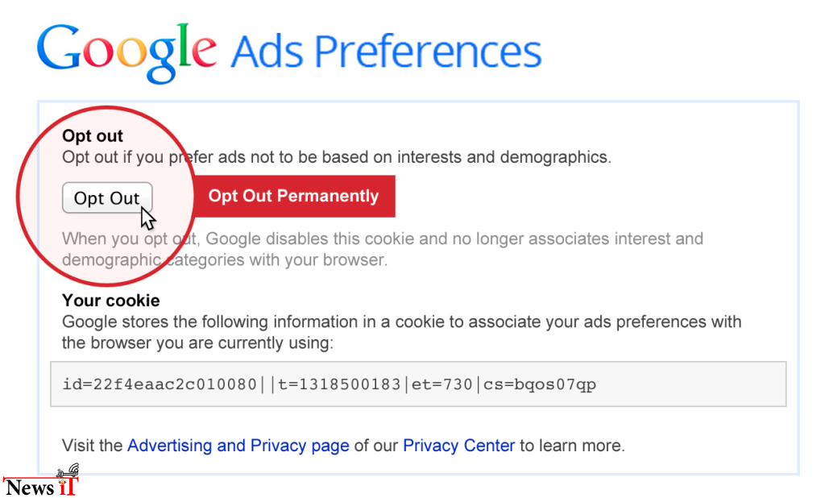Click the t=1318500183 cookie value
The image size is (825, 498).
pos(339,384)
